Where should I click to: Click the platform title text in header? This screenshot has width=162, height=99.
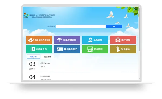point(42,16)
